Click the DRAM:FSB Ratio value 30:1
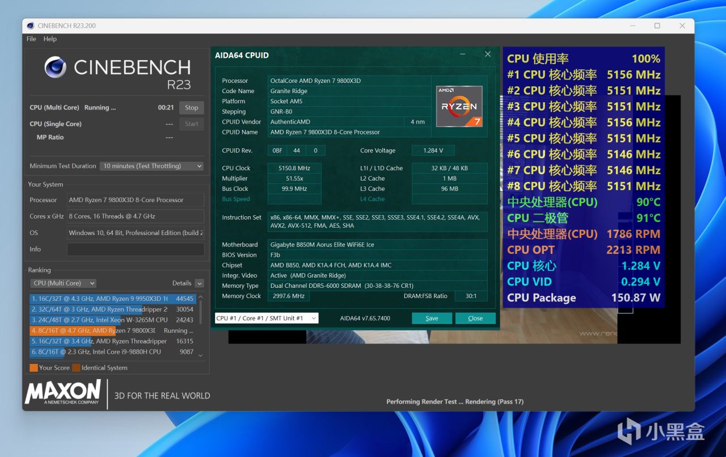Image resolution: width=726 pixels, height=457 pixels. (471, 296)
